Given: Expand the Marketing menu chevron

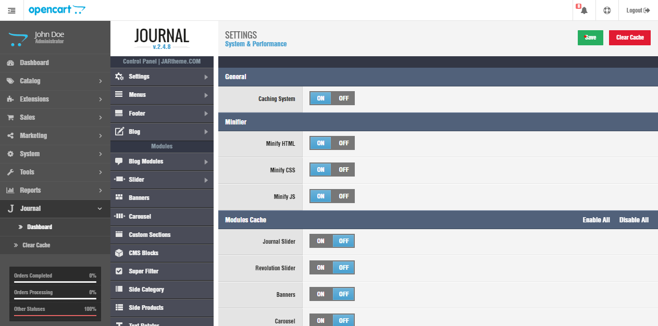Looking at the screenshot, I should pos(100,136).
